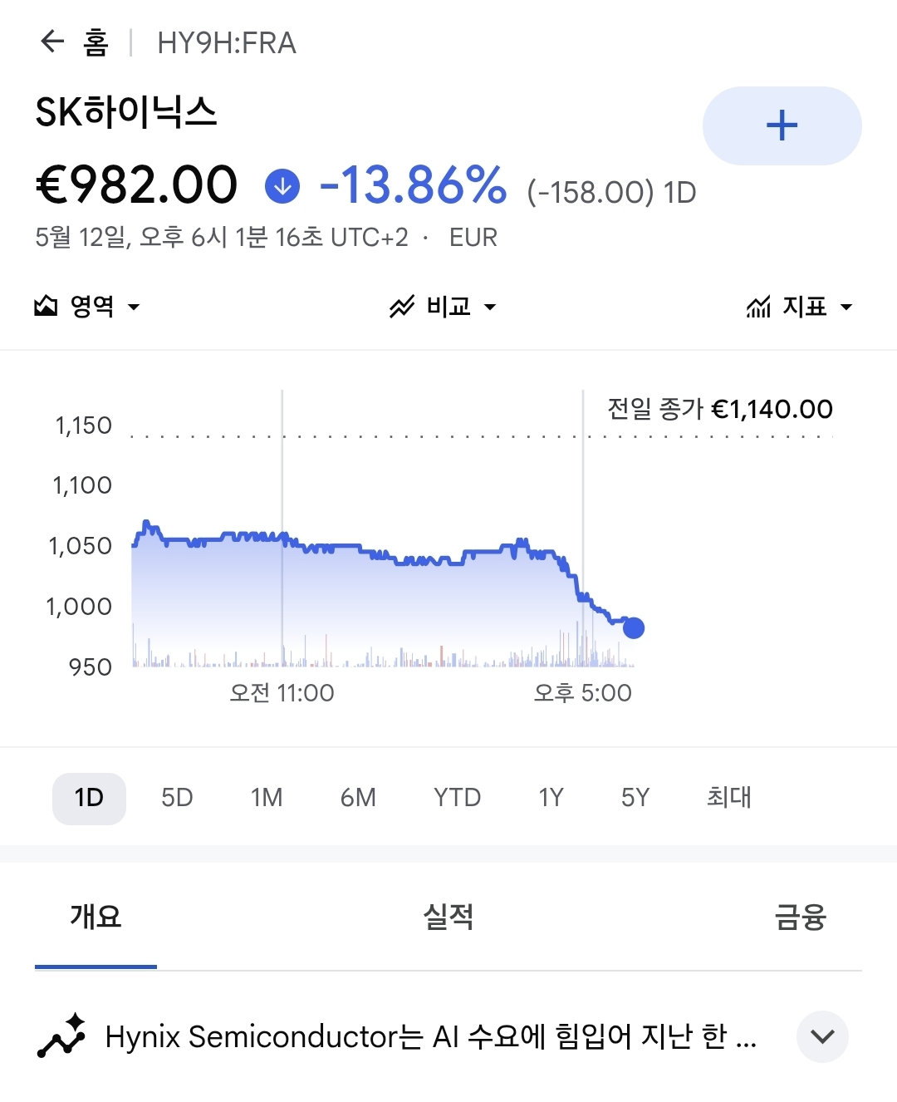
Task: Select the 1D time range
Action: (89, 798)
